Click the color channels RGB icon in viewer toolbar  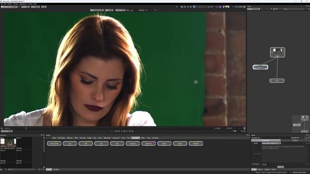[x=223, y=7]
